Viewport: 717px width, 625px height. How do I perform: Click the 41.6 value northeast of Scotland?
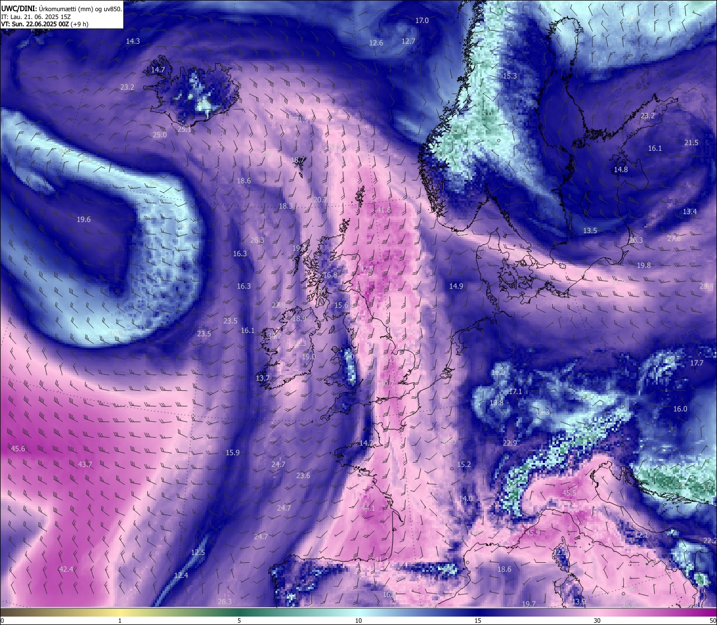tap(384, 210)
